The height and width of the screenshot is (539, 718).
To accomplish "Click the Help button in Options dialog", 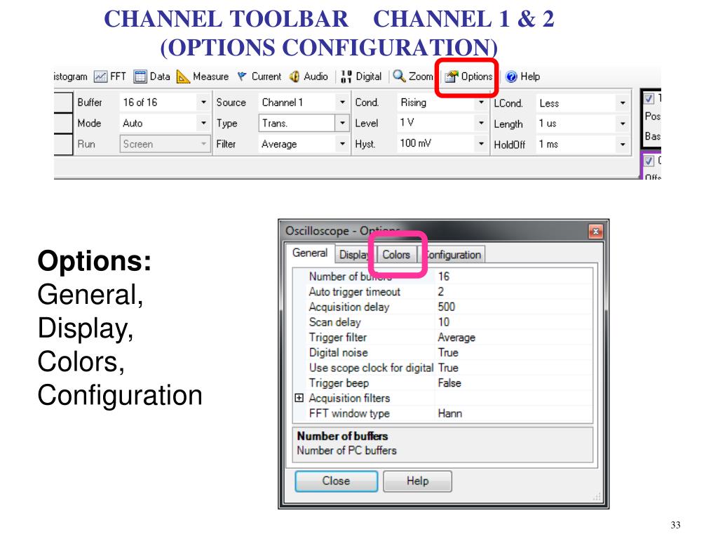I will (418, 481).
